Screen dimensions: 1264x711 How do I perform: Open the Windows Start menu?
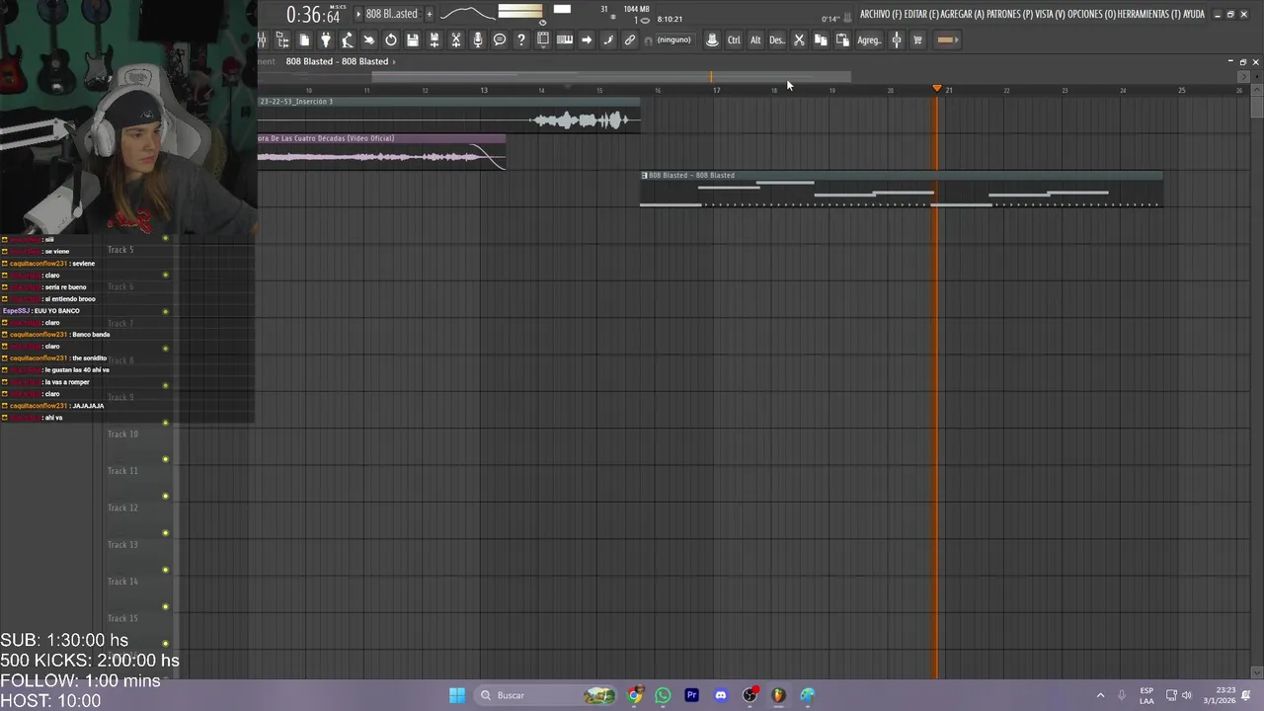[457, 695]
